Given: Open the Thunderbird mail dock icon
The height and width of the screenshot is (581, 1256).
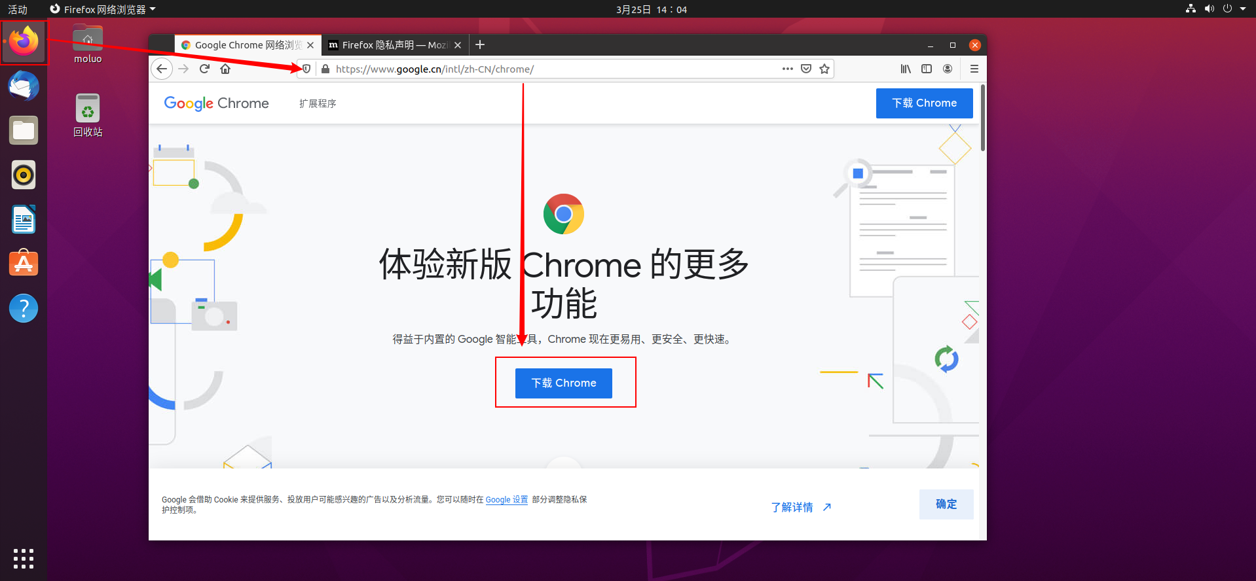Looking at the screenshot, I should pos(24,86).
